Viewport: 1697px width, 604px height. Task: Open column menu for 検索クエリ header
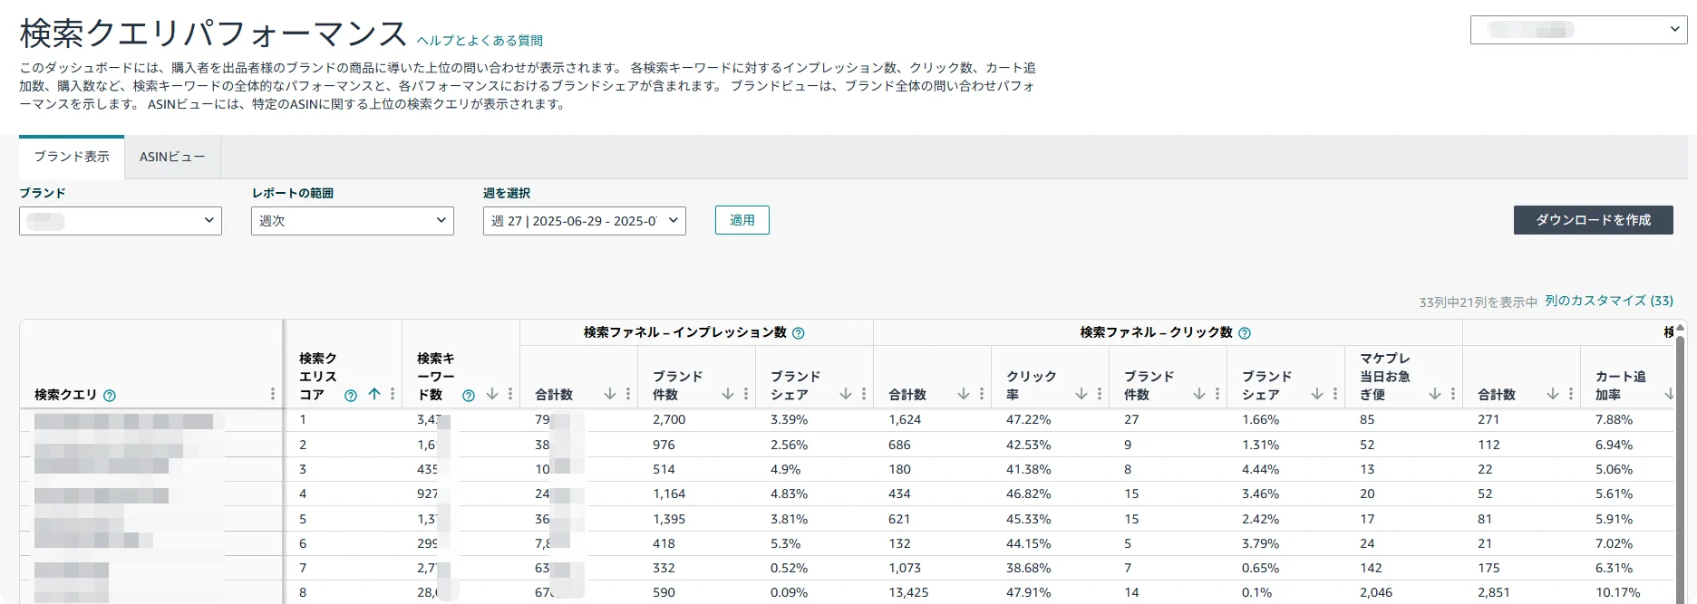(x=273, y=394)
